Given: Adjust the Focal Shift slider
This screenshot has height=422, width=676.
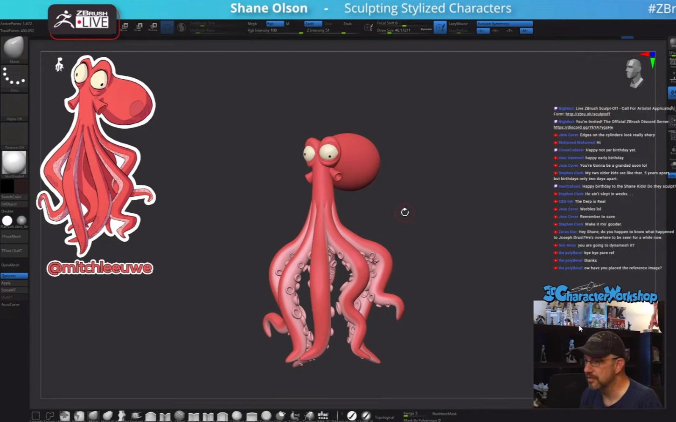Looking at the screenshot, I should (x=403, y=24).
